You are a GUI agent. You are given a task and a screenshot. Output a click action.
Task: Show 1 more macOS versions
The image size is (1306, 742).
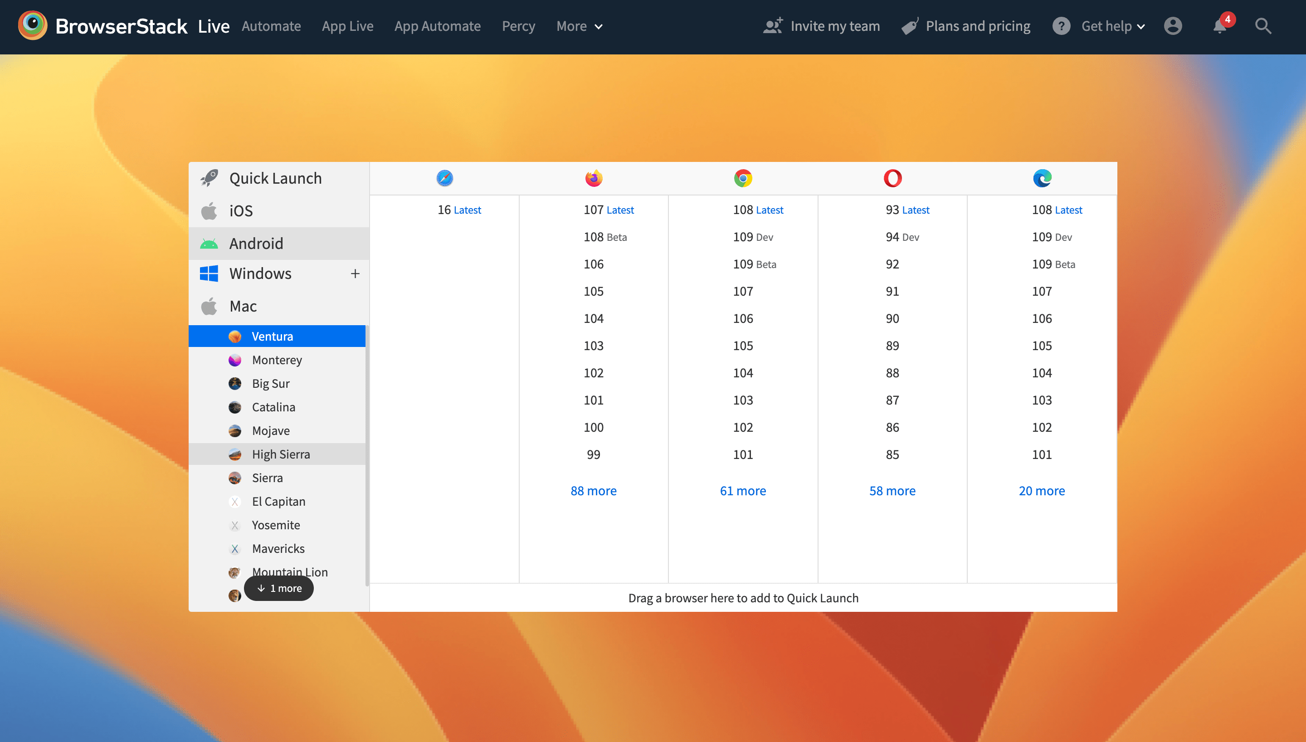[x=278, y=588]
